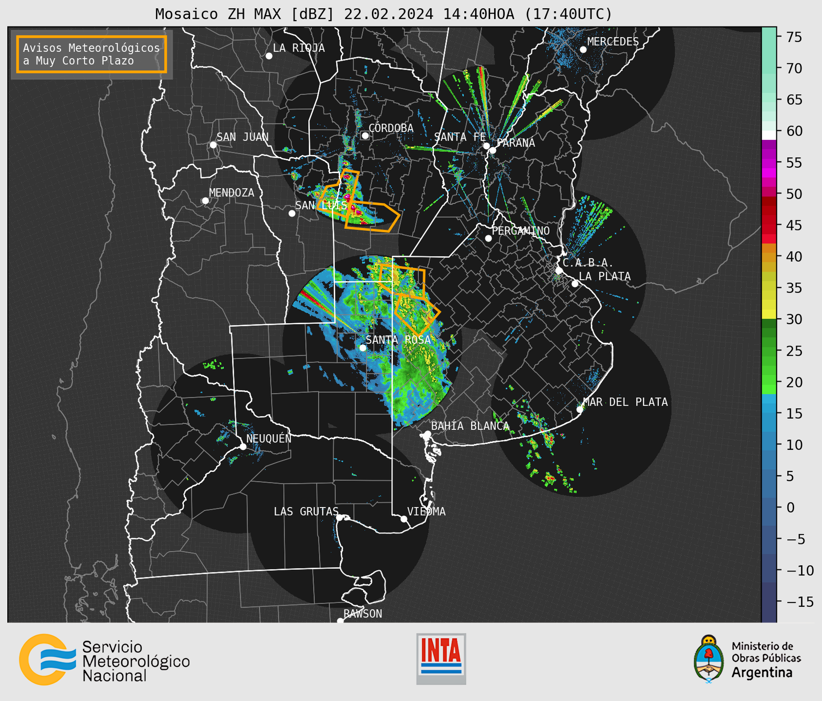Click the white city marker for La Plata
This screenshot has height=701, width=822.
point(575,284)
